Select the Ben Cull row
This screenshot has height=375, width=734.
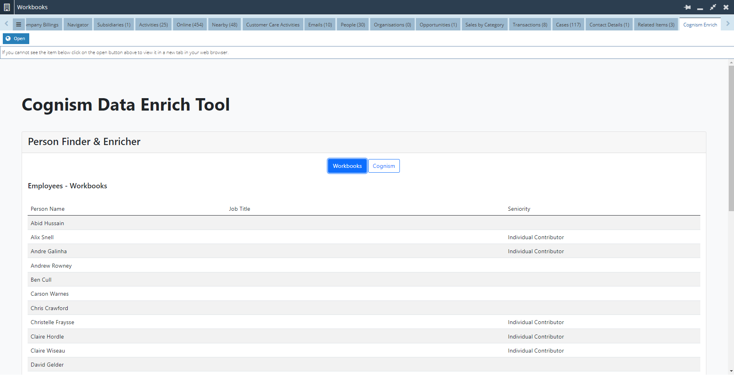pos(364,280)
